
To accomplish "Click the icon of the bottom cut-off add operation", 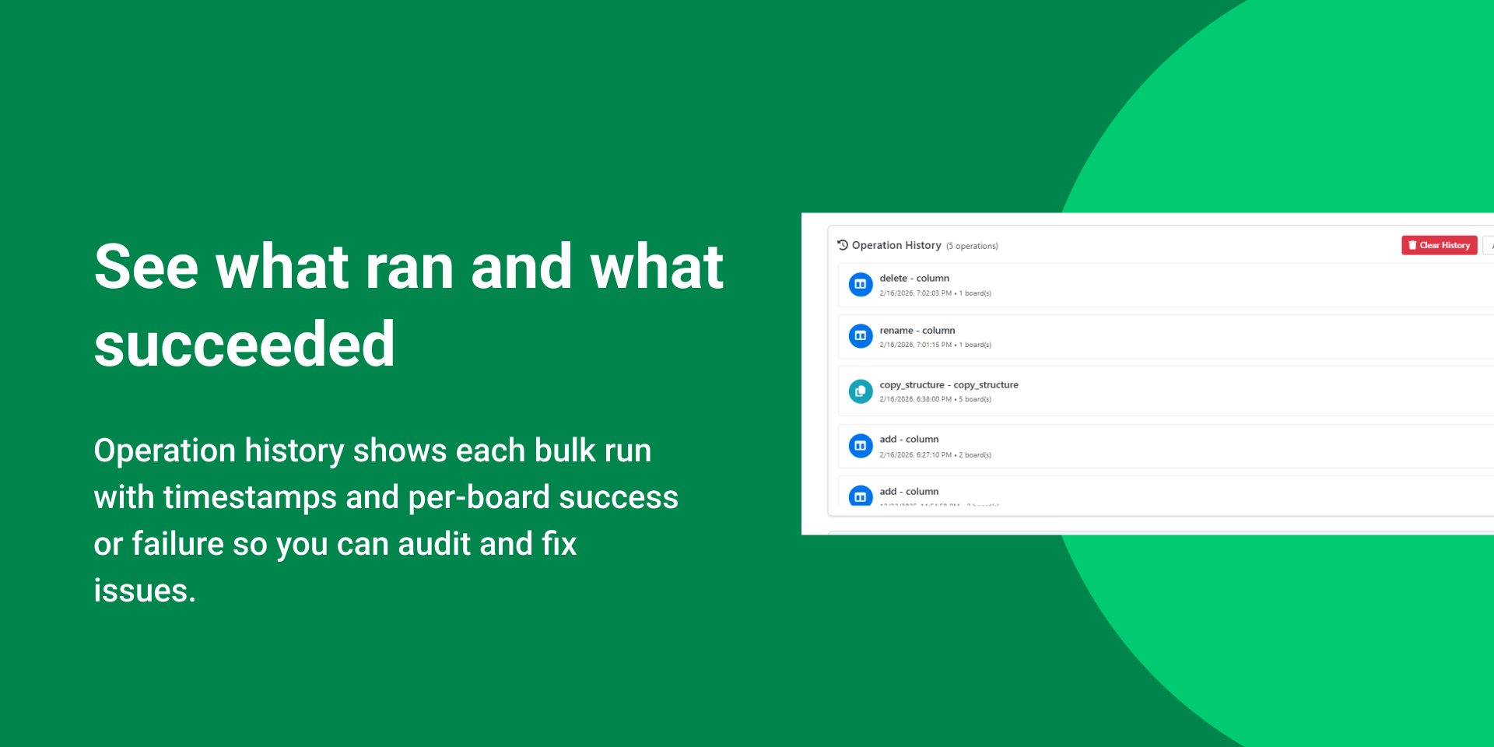I will [x=860, y=496].
